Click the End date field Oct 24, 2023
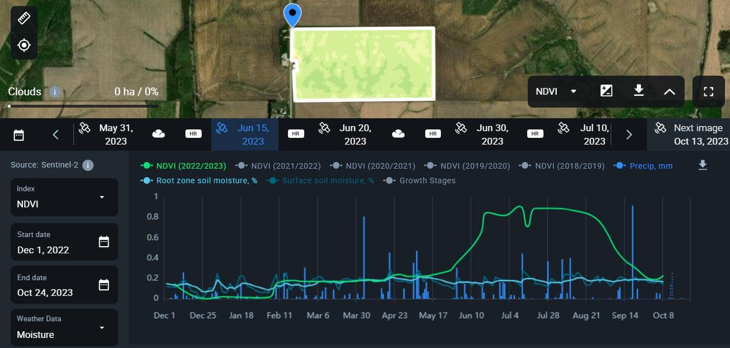This screenshot has width=730, height=348. (64, 285)
